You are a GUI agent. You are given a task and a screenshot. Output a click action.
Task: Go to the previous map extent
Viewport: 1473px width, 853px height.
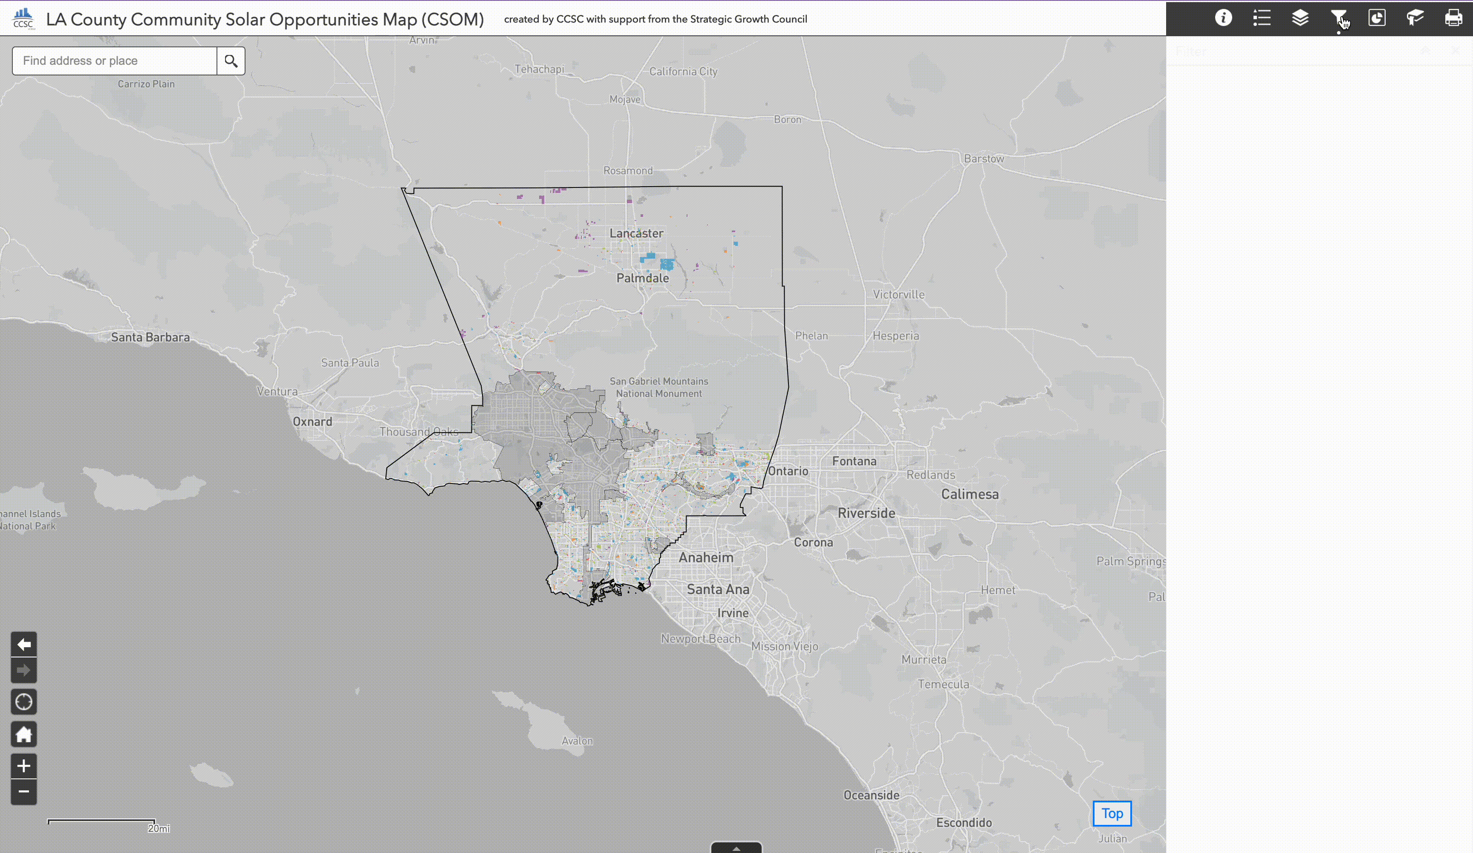(x=24, y=644)
